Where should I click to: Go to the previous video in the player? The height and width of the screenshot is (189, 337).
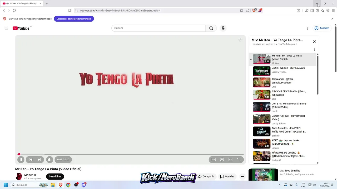31,160
